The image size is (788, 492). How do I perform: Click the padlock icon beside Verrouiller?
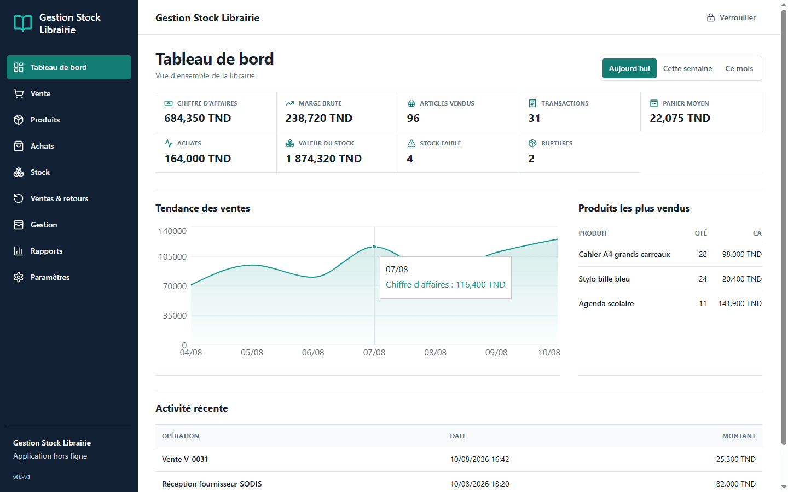[x=711, y=17]
